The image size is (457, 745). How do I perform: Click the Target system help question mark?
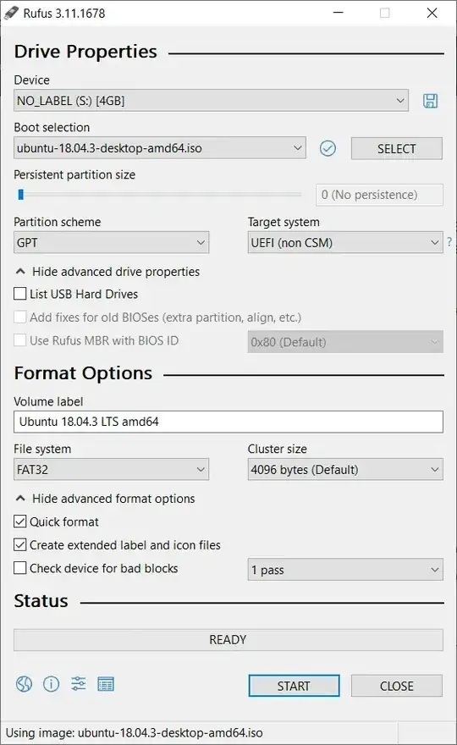tap(449, 242)
